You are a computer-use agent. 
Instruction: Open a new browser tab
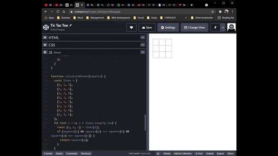click(192, 5)
